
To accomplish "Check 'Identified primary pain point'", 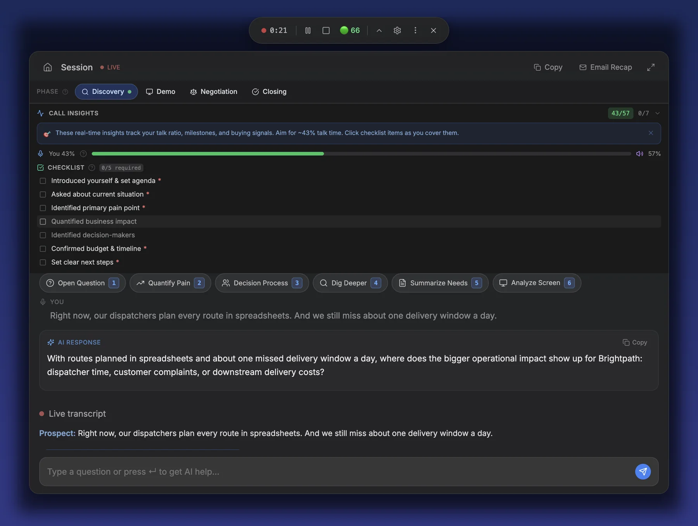I will (x=43, y=208).
